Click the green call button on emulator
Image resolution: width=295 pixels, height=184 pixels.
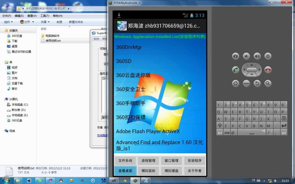coord(235,70)
